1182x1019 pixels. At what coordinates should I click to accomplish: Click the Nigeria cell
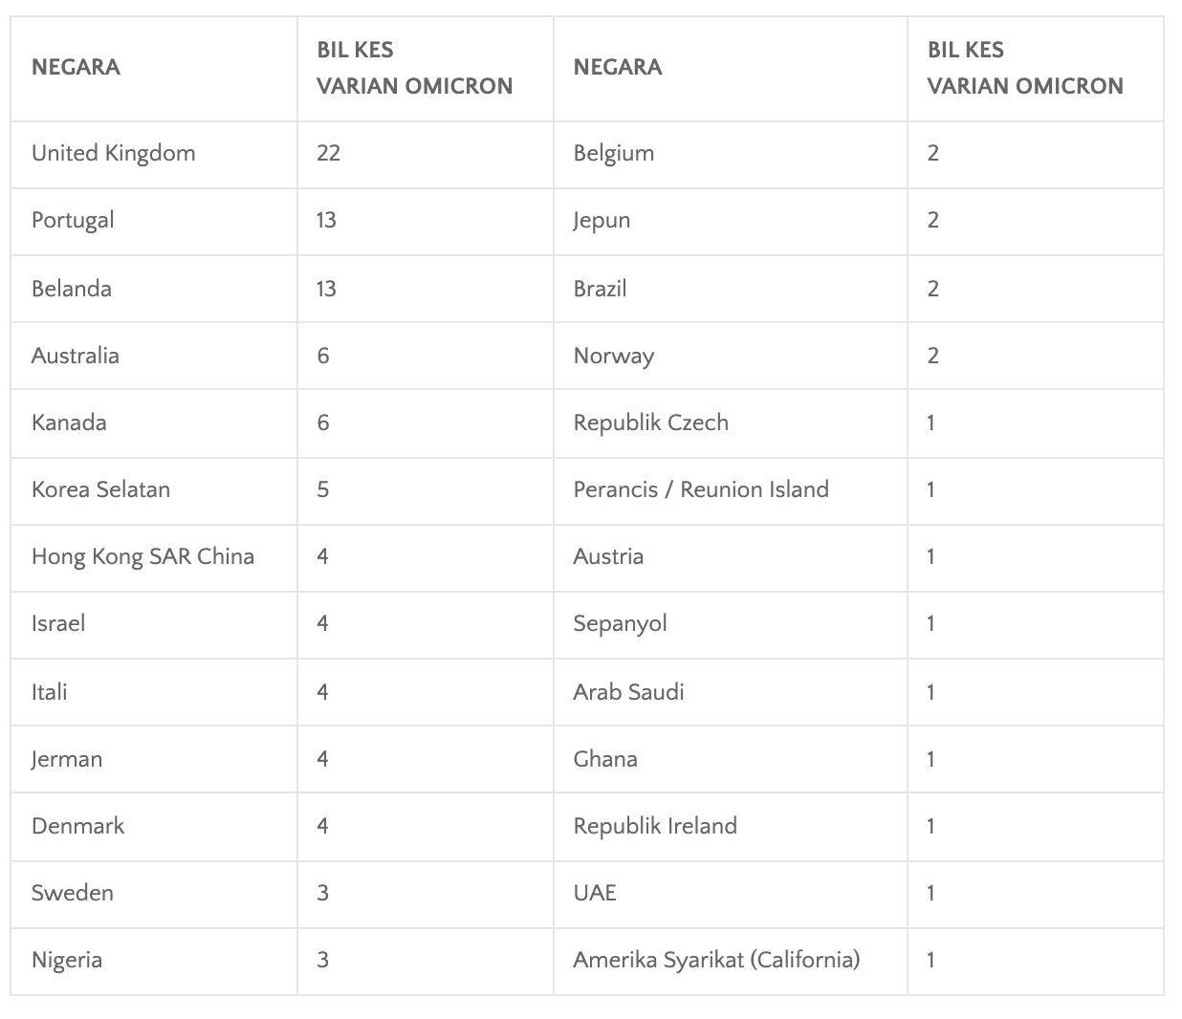pos(67,960)
